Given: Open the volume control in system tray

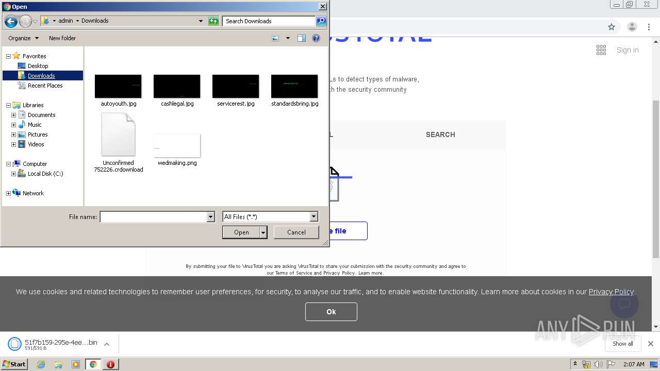Looking at the screenshot, I should click(x=598, y=364).
